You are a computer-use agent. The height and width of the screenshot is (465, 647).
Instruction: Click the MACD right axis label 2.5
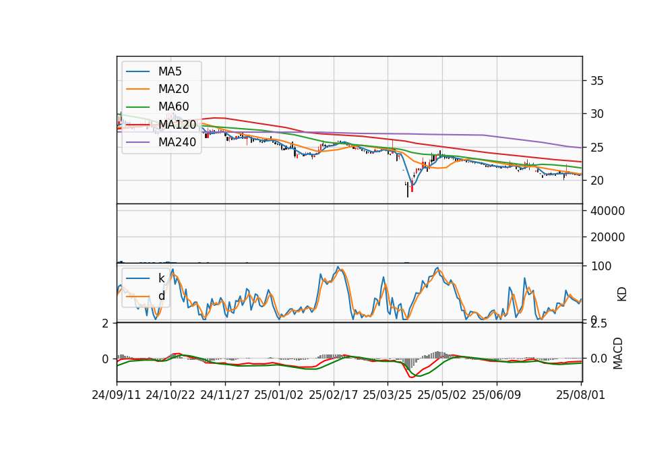598,324
